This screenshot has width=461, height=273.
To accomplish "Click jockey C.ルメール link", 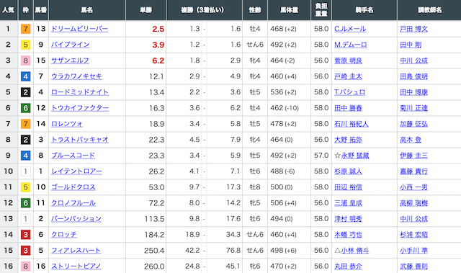I will [350, 29].
